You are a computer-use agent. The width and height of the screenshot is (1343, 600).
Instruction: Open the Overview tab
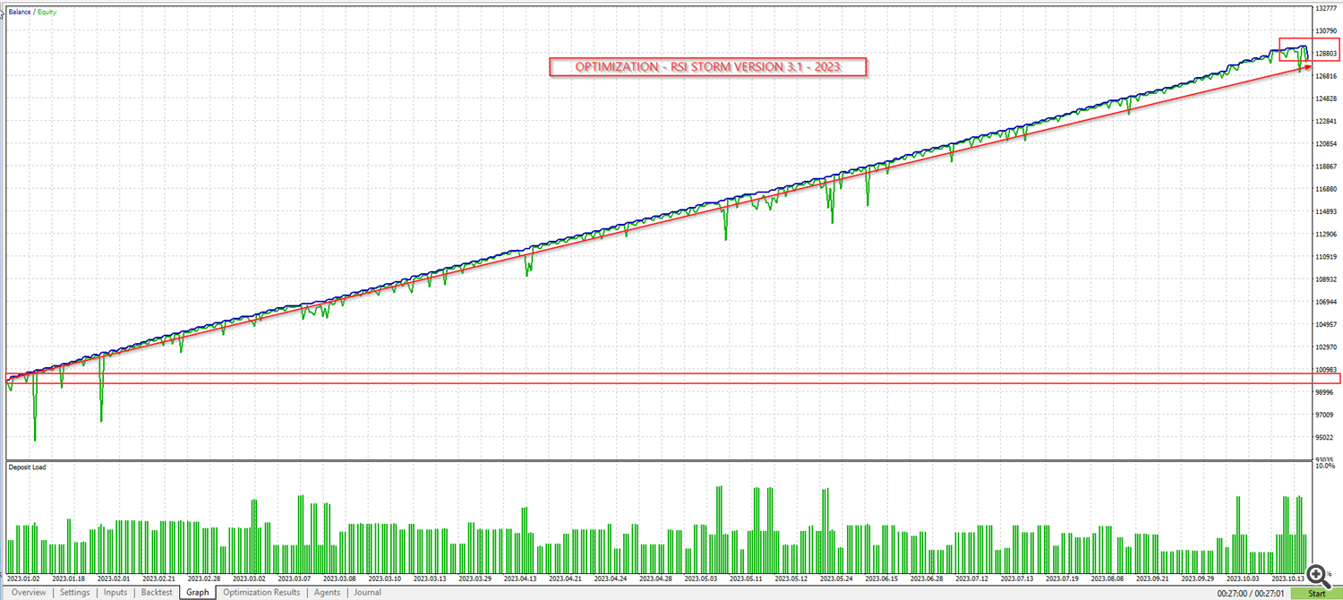28,592
